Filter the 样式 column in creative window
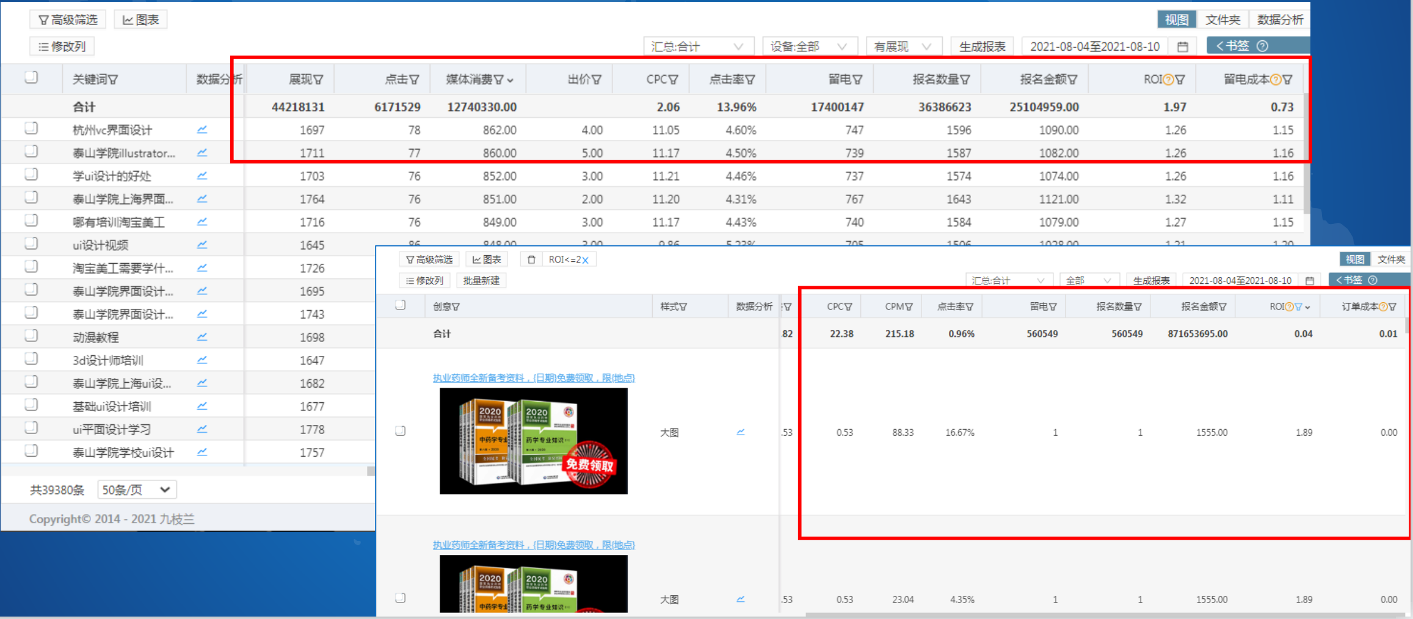1413x619 pixels. pyautogui.click(x=683, y=307)
